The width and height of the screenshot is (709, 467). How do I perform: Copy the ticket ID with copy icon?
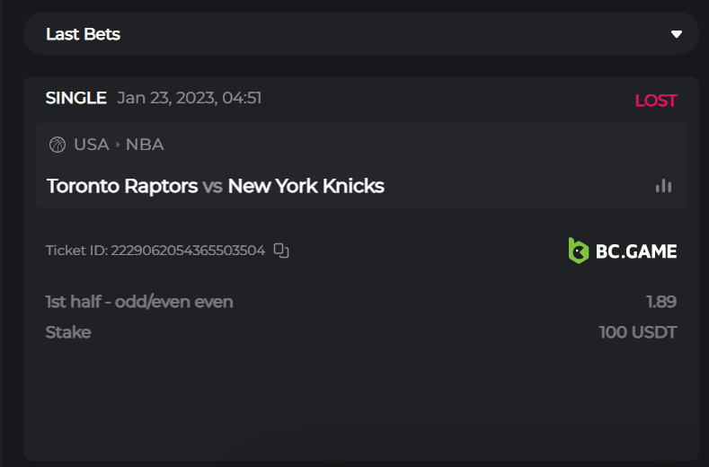pyautogui.click(x=281, y=251)
